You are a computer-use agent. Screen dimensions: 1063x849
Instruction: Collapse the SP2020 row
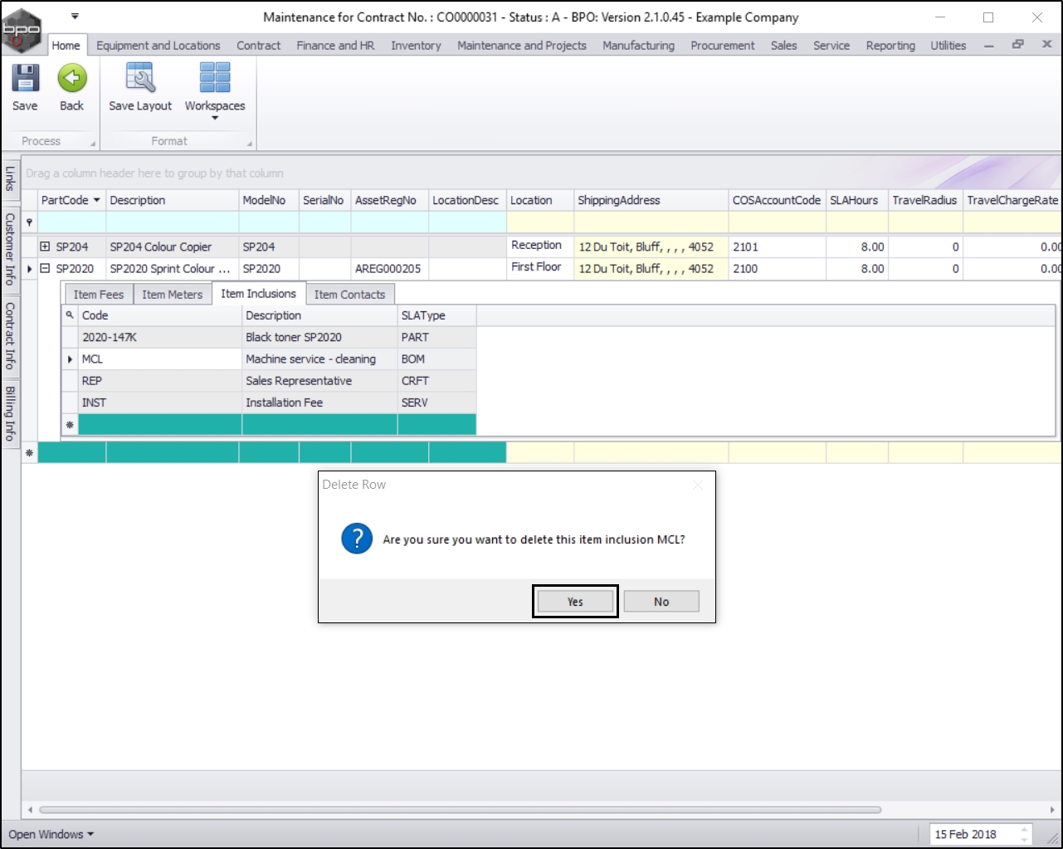(46, 268)
